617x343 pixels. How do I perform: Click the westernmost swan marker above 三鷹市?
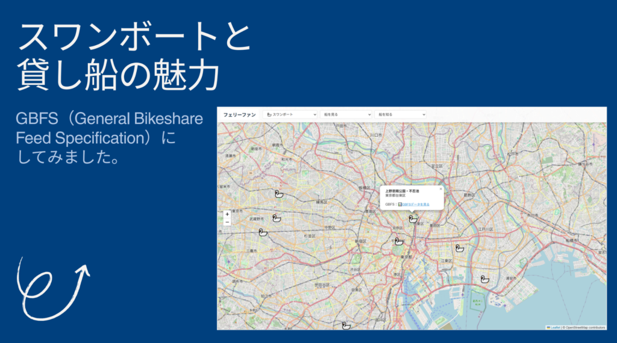263,232
